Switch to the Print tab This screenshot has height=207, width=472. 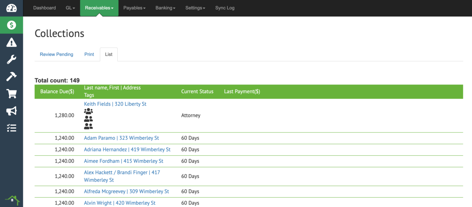pyautogui.click(x=89, y=54)
